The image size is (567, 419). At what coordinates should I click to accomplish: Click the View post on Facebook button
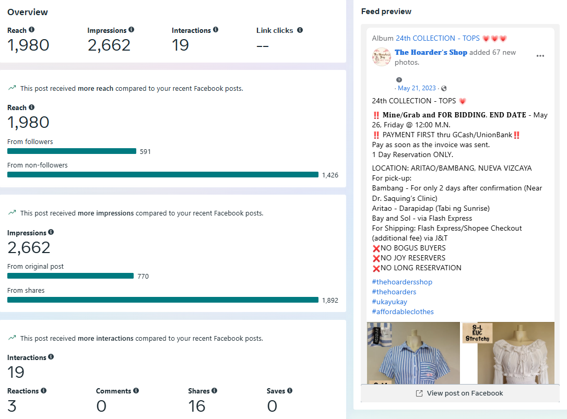pos(459,393)
